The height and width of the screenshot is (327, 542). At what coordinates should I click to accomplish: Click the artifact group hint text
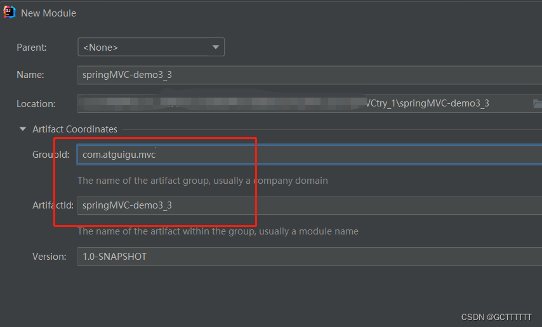point(202,181)
